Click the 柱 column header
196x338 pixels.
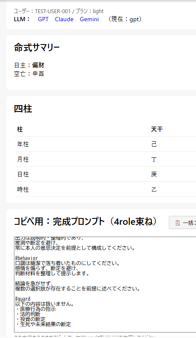coord(20,129)
